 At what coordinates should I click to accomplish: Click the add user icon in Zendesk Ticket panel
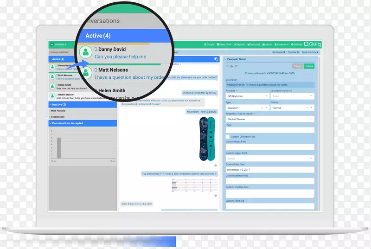[231, 66]
